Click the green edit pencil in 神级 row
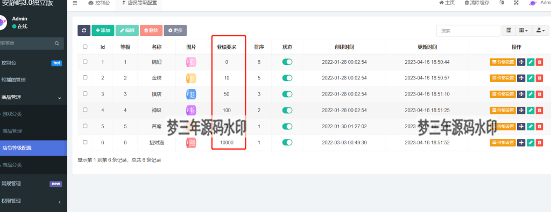This screenshot has width=551, height=212. point(531,111)
